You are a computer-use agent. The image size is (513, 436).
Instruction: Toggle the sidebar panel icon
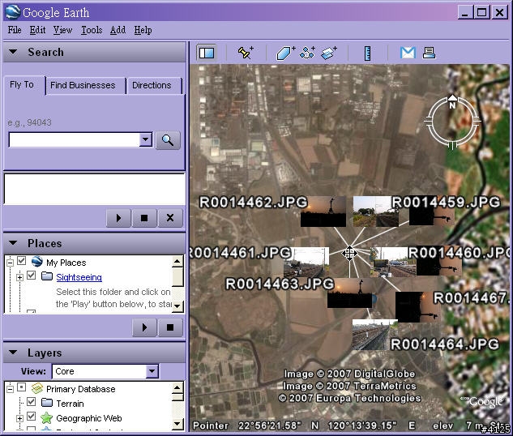tap(207, 53)
